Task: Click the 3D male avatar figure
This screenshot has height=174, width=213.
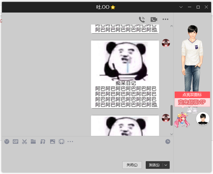Action: pos(192,58)
